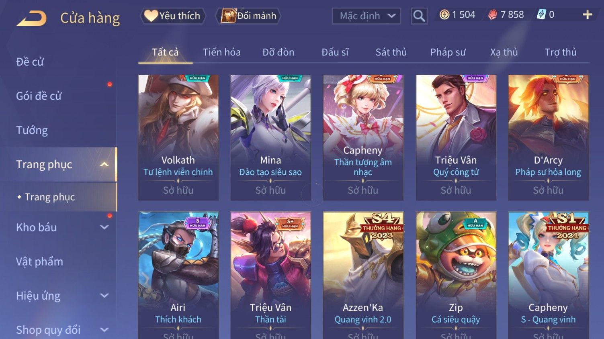Viewport: 604px width, 339px height.
Task: Open the Mặc định sort dropdown
Action: (x=366, y=16)
